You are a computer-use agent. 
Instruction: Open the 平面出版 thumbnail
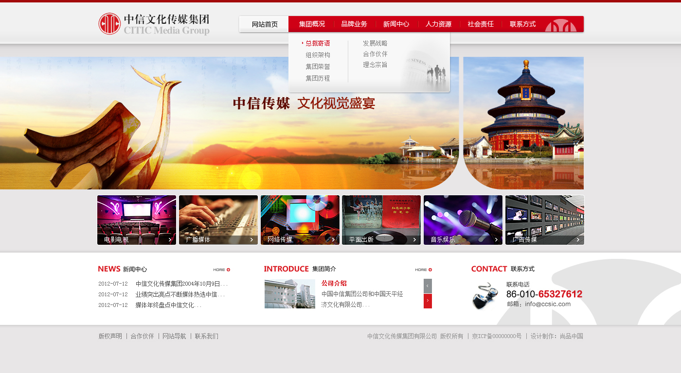tap(381, 220)
